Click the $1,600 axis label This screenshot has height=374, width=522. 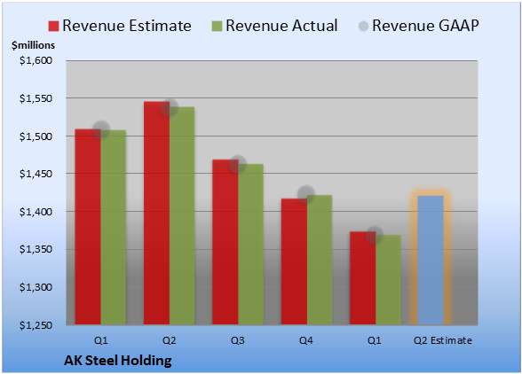pyautogui.click(x=36, y=60)
